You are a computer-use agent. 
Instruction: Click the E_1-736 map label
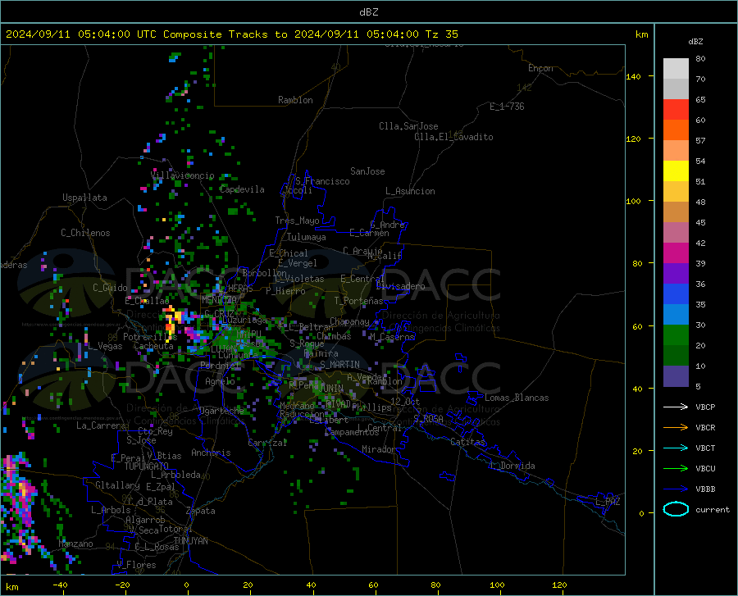(x=507, y=107)
